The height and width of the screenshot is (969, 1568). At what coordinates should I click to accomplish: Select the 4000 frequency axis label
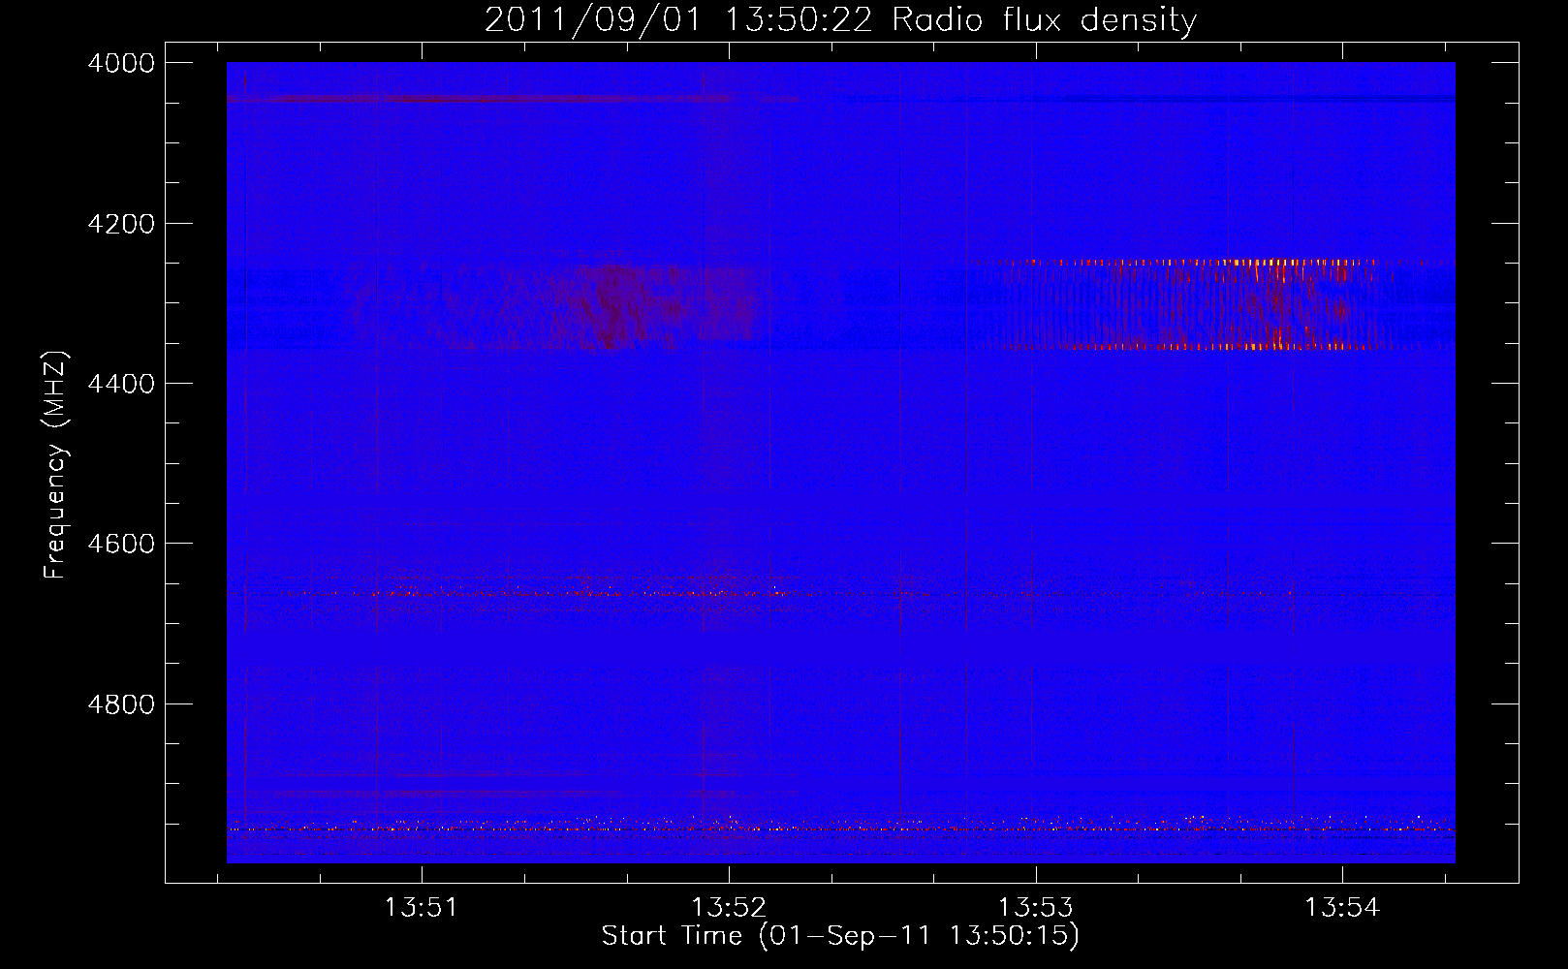(121, 63)
